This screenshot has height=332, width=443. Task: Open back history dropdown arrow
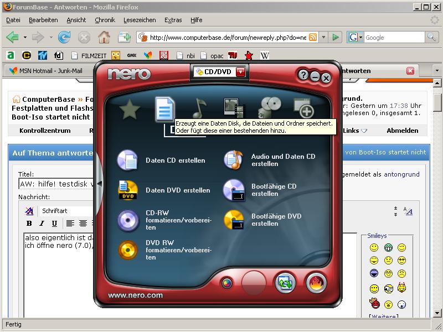[x=25, y=37]
